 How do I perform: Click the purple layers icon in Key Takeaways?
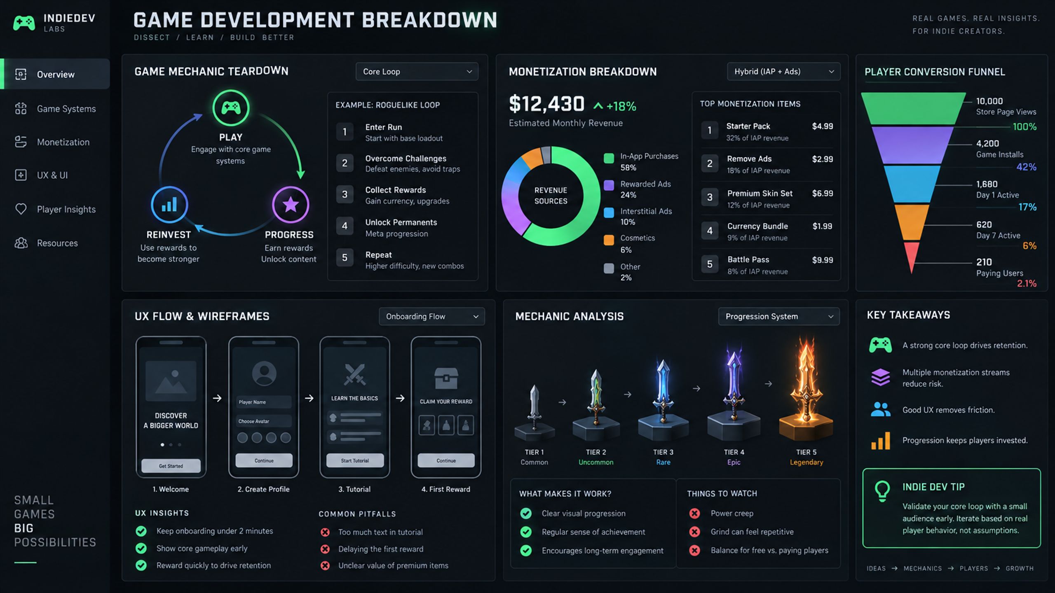tap(880, 377)
